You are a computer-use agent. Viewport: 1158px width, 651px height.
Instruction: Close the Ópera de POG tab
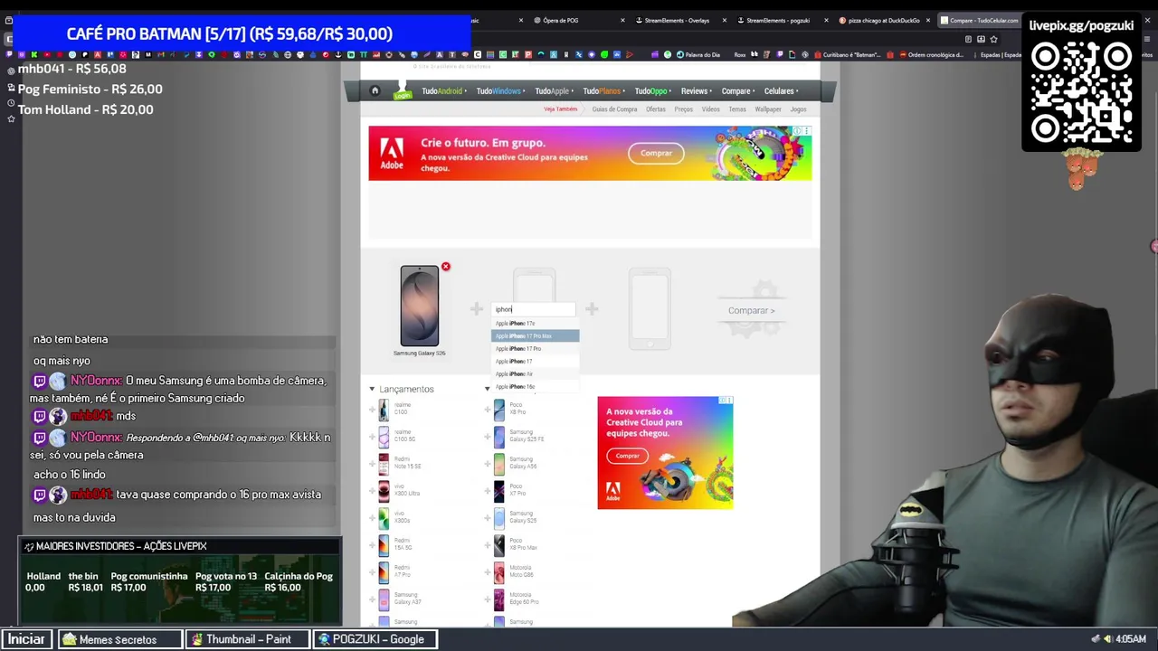click(622, 20)
